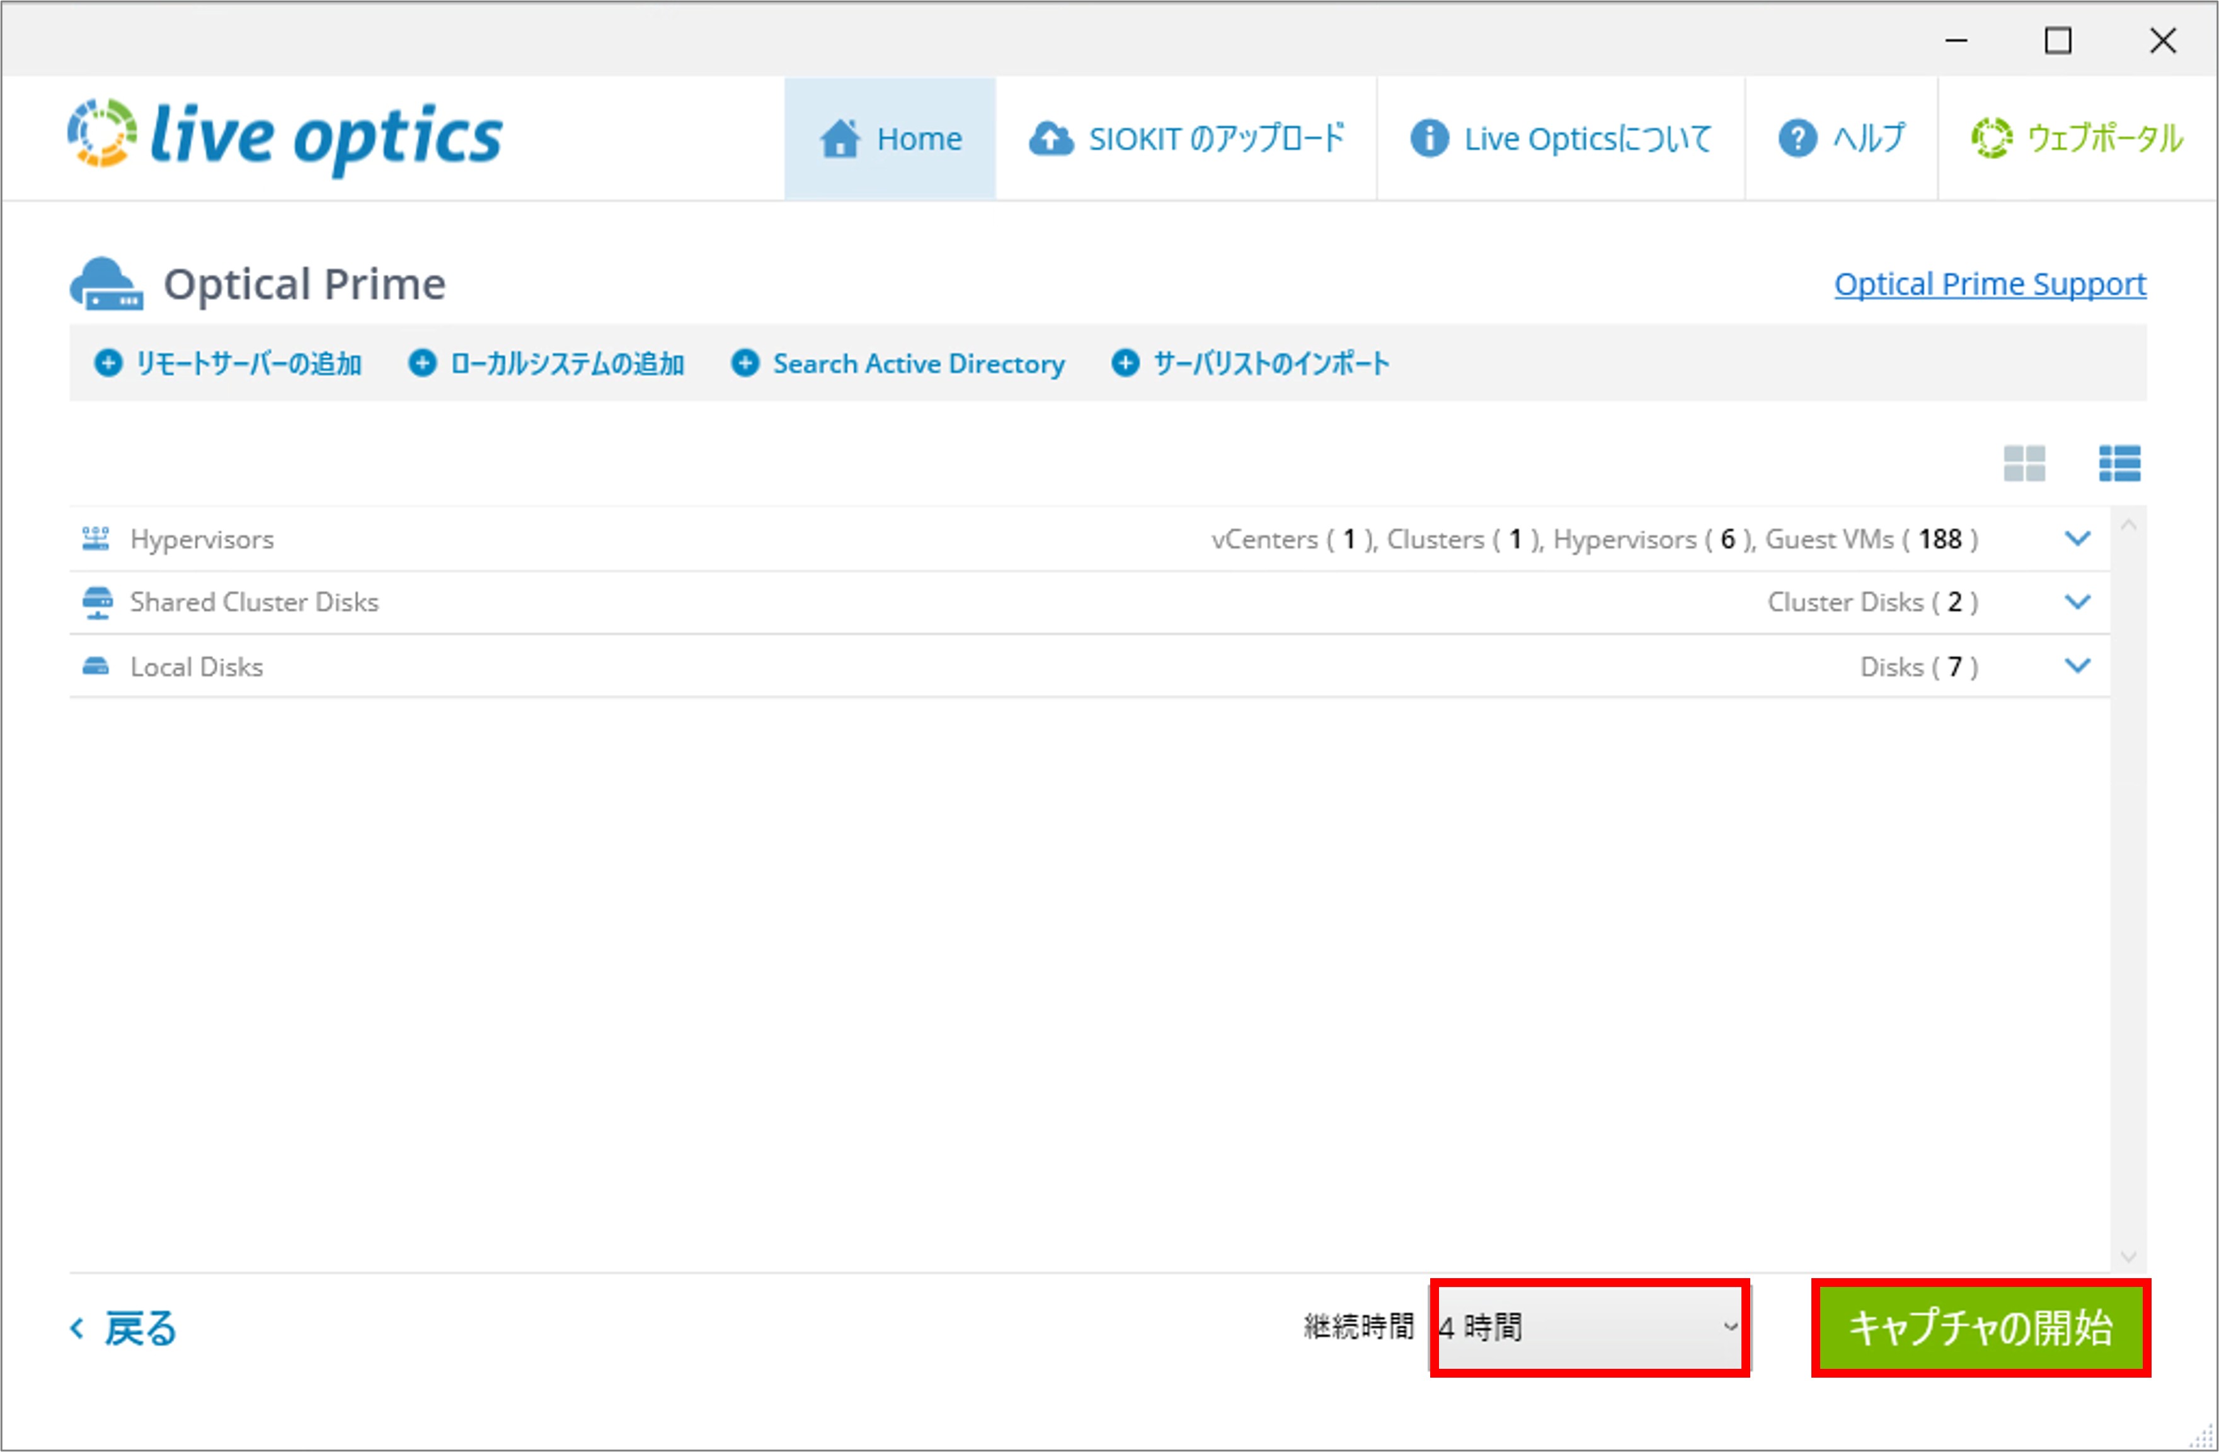Maximize the Live Optics window

click(2058, 41)
